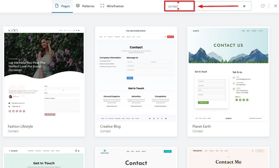Select the Fashion Lifestyle contact page thumbnail
279x168 pixels.
click(x=44, y=75)
